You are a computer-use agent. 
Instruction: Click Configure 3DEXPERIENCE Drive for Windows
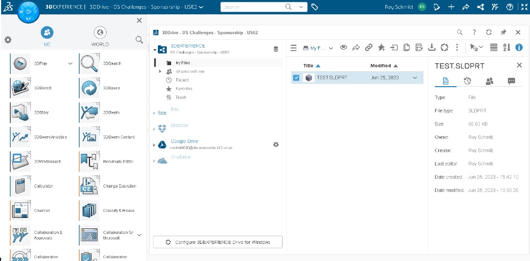click(218, 242)
